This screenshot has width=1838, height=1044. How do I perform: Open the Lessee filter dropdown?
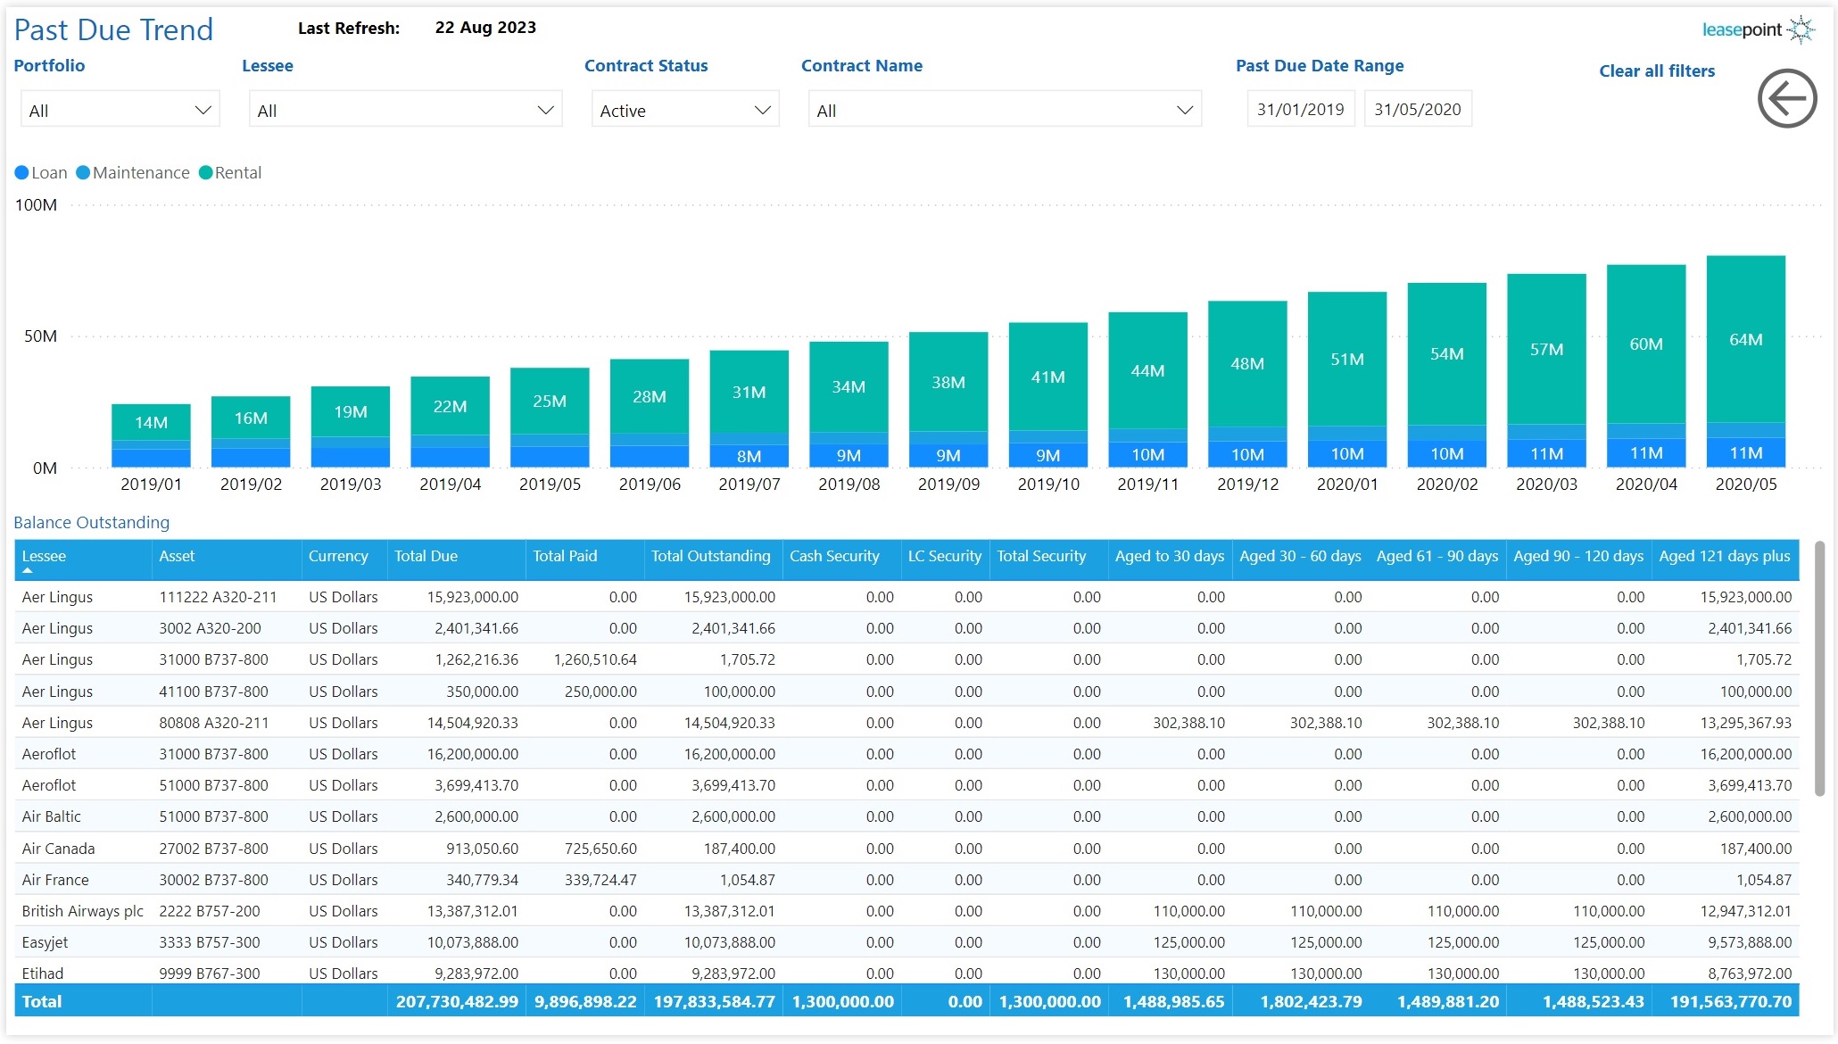pyautogui.click(x=405, y=110)
